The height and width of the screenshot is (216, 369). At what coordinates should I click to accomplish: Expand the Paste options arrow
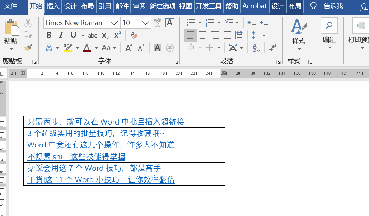[x=11, y=49]
